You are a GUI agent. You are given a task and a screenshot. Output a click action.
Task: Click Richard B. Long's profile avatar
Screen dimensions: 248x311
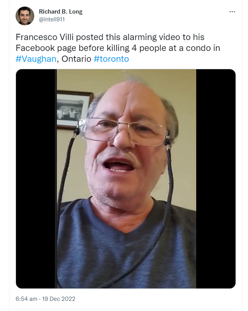pos(25,16)
